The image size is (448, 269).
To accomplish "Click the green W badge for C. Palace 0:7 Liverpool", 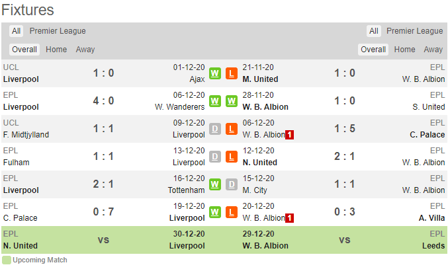I will click(x=215, y=212).
